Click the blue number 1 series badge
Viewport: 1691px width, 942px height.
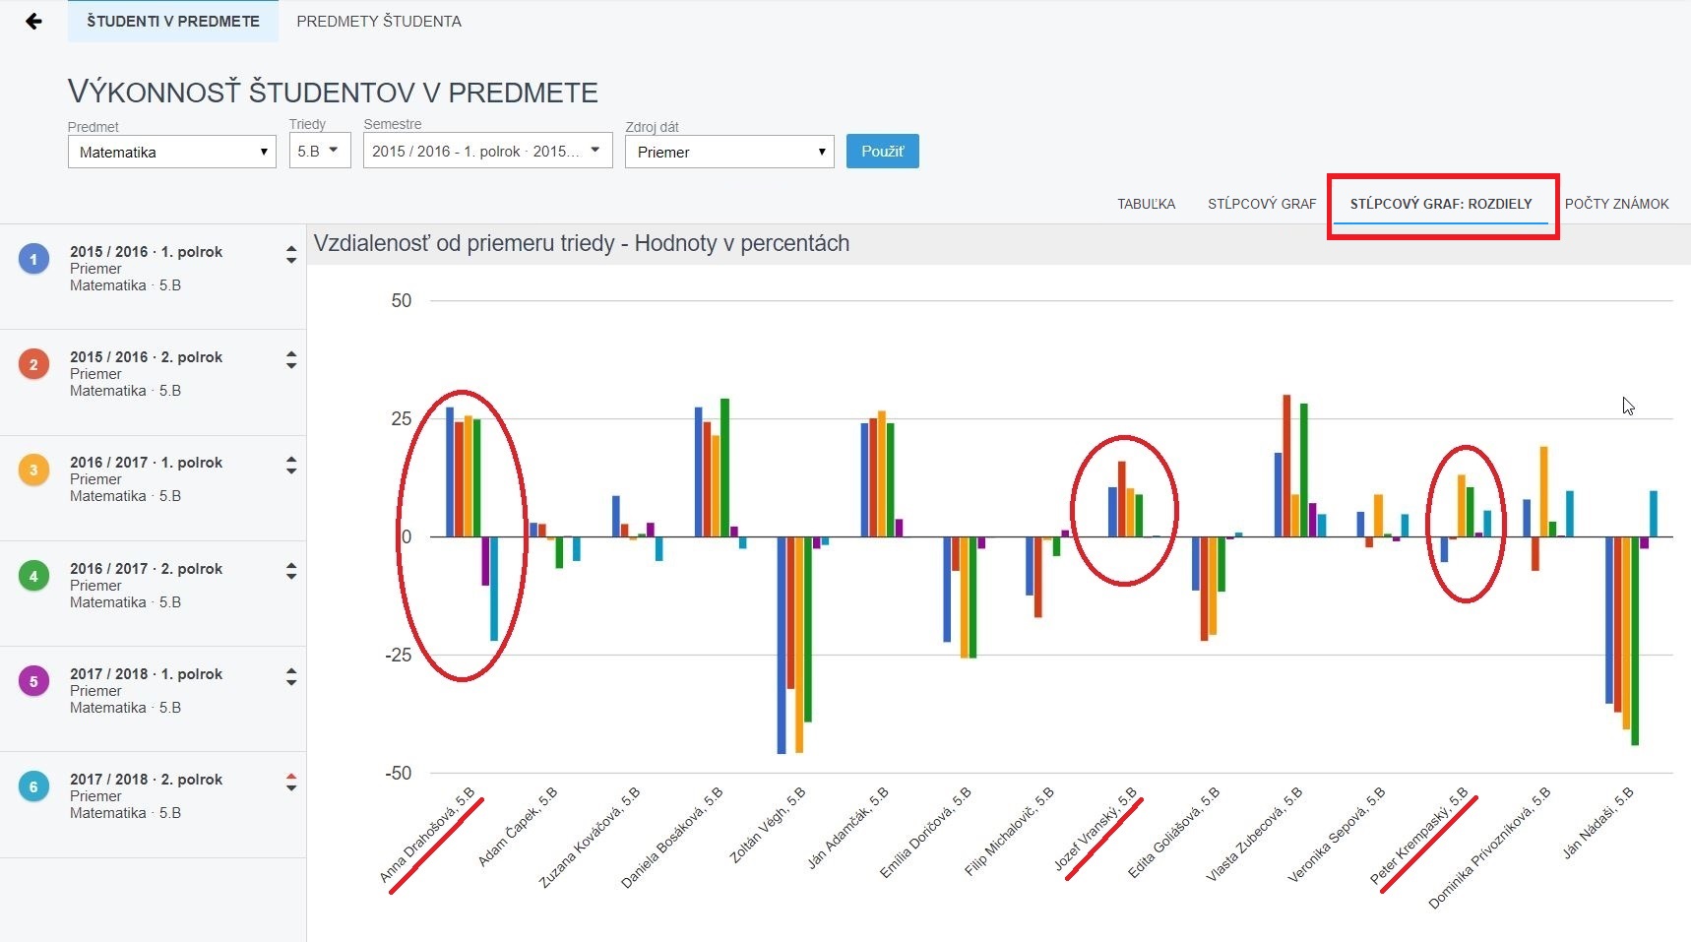33,260
